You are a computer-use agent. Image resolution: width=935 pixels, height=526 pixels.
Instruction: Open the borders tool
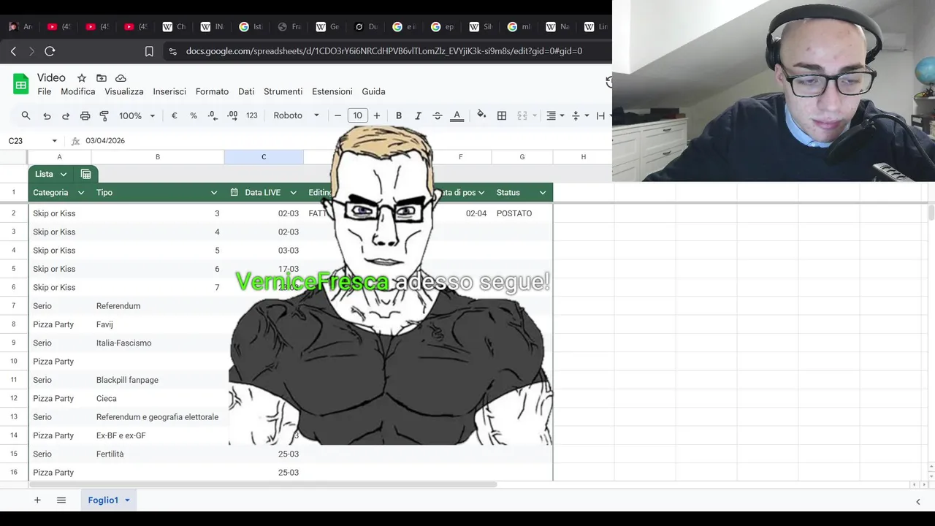coord(502,115)
